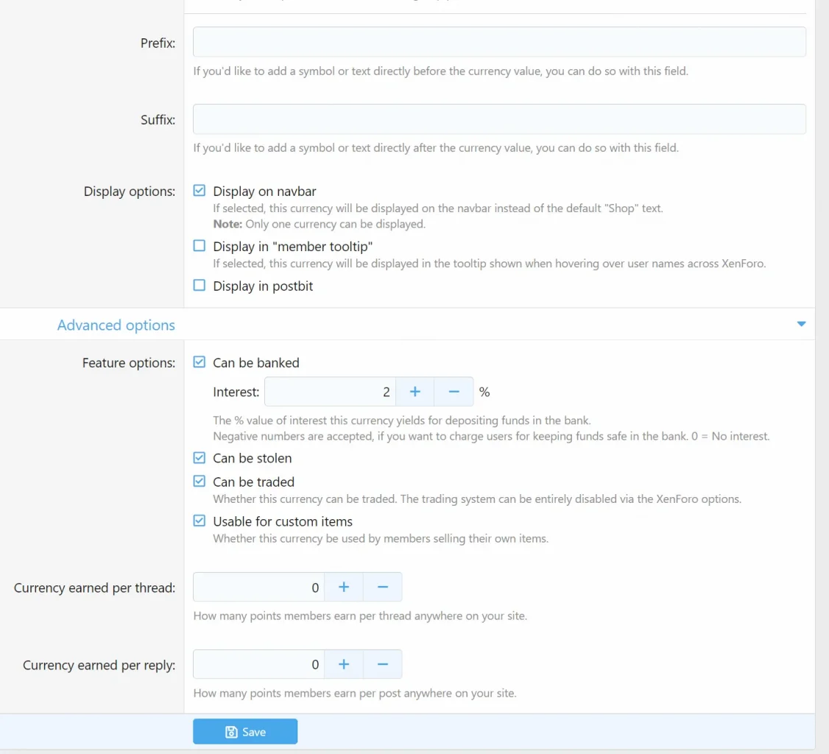Decrease Interest with minus button

pyautogui.click(x=454, y=392)
